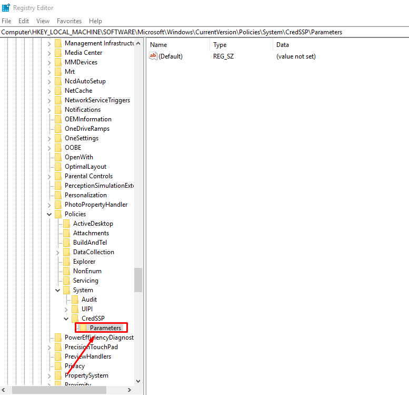This screenshot has height=395, width=409.
Task: Collapse the System key node
Action: (x=58, y=290)
